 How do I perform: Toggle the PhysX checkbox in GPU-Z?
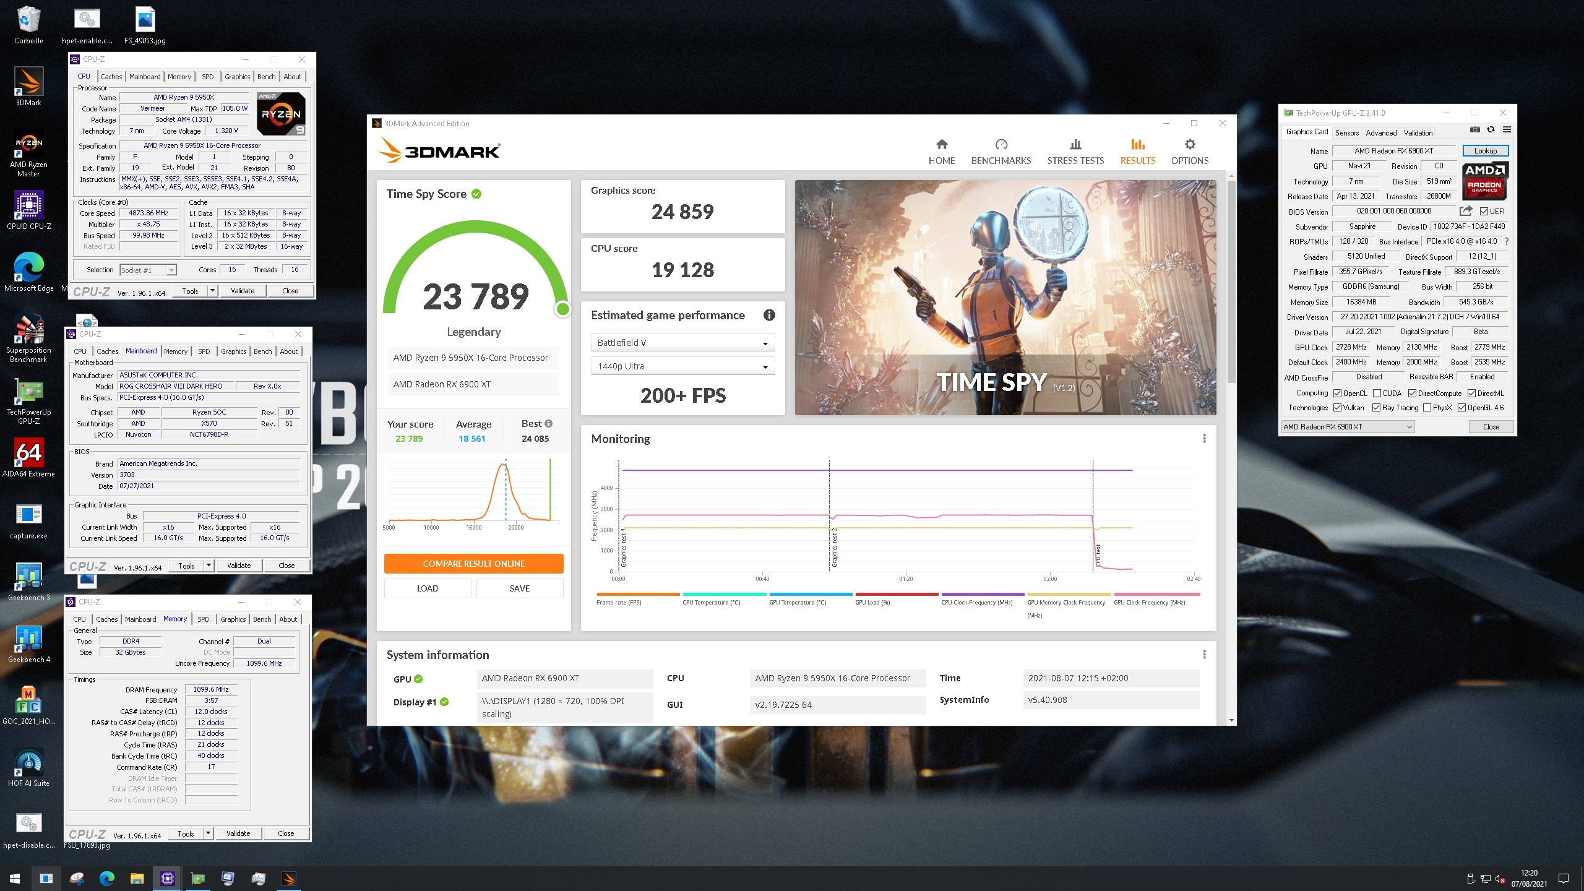point(1427,408)
